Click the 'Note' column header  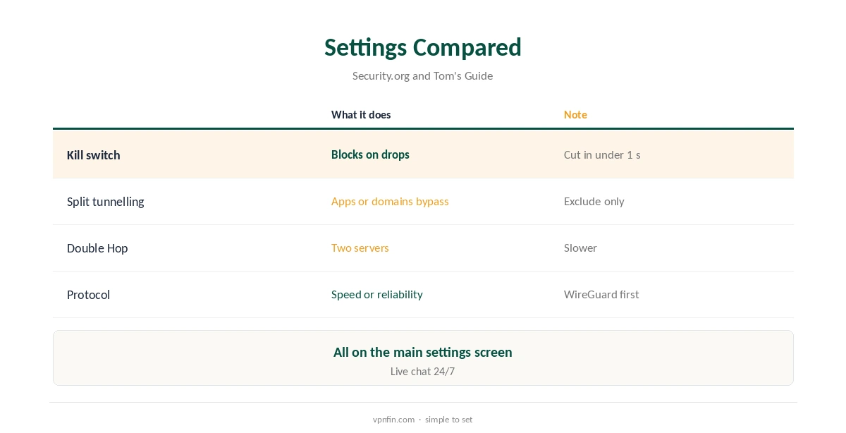pos(575,114)
